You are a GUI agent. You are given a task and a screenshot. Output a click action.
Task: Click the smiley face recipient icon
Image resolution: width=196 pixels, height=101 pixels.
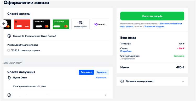point(9,95)
